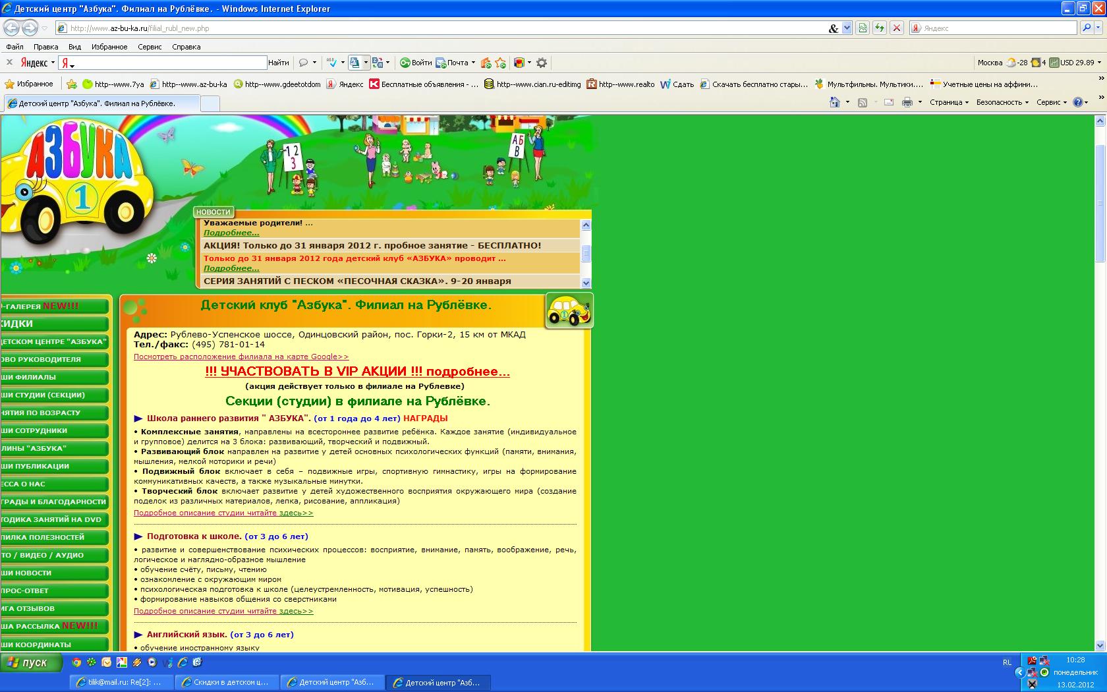This screenshot has width=1107, height=692.
Task: Open the VIP АКЦИИ подробнее link
Action: click(x=357, y=372)
